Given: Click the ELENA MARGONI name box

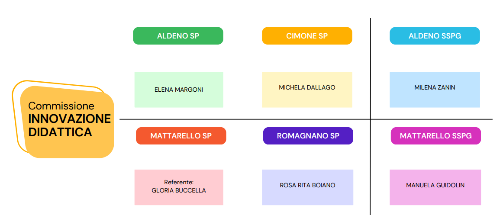Looking at the screenshot, I should [x=179, y=90].
